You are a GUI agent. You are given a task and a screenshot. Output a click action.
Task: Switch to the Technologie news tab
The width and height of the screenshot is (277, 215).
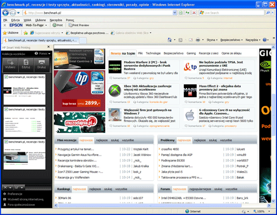(153, 53)
